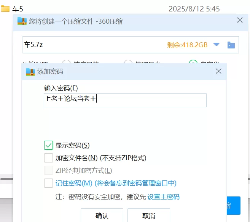Click the 输入密码 password input field
Viewport: 250px width, 222px height.
(x=125, y=100)
